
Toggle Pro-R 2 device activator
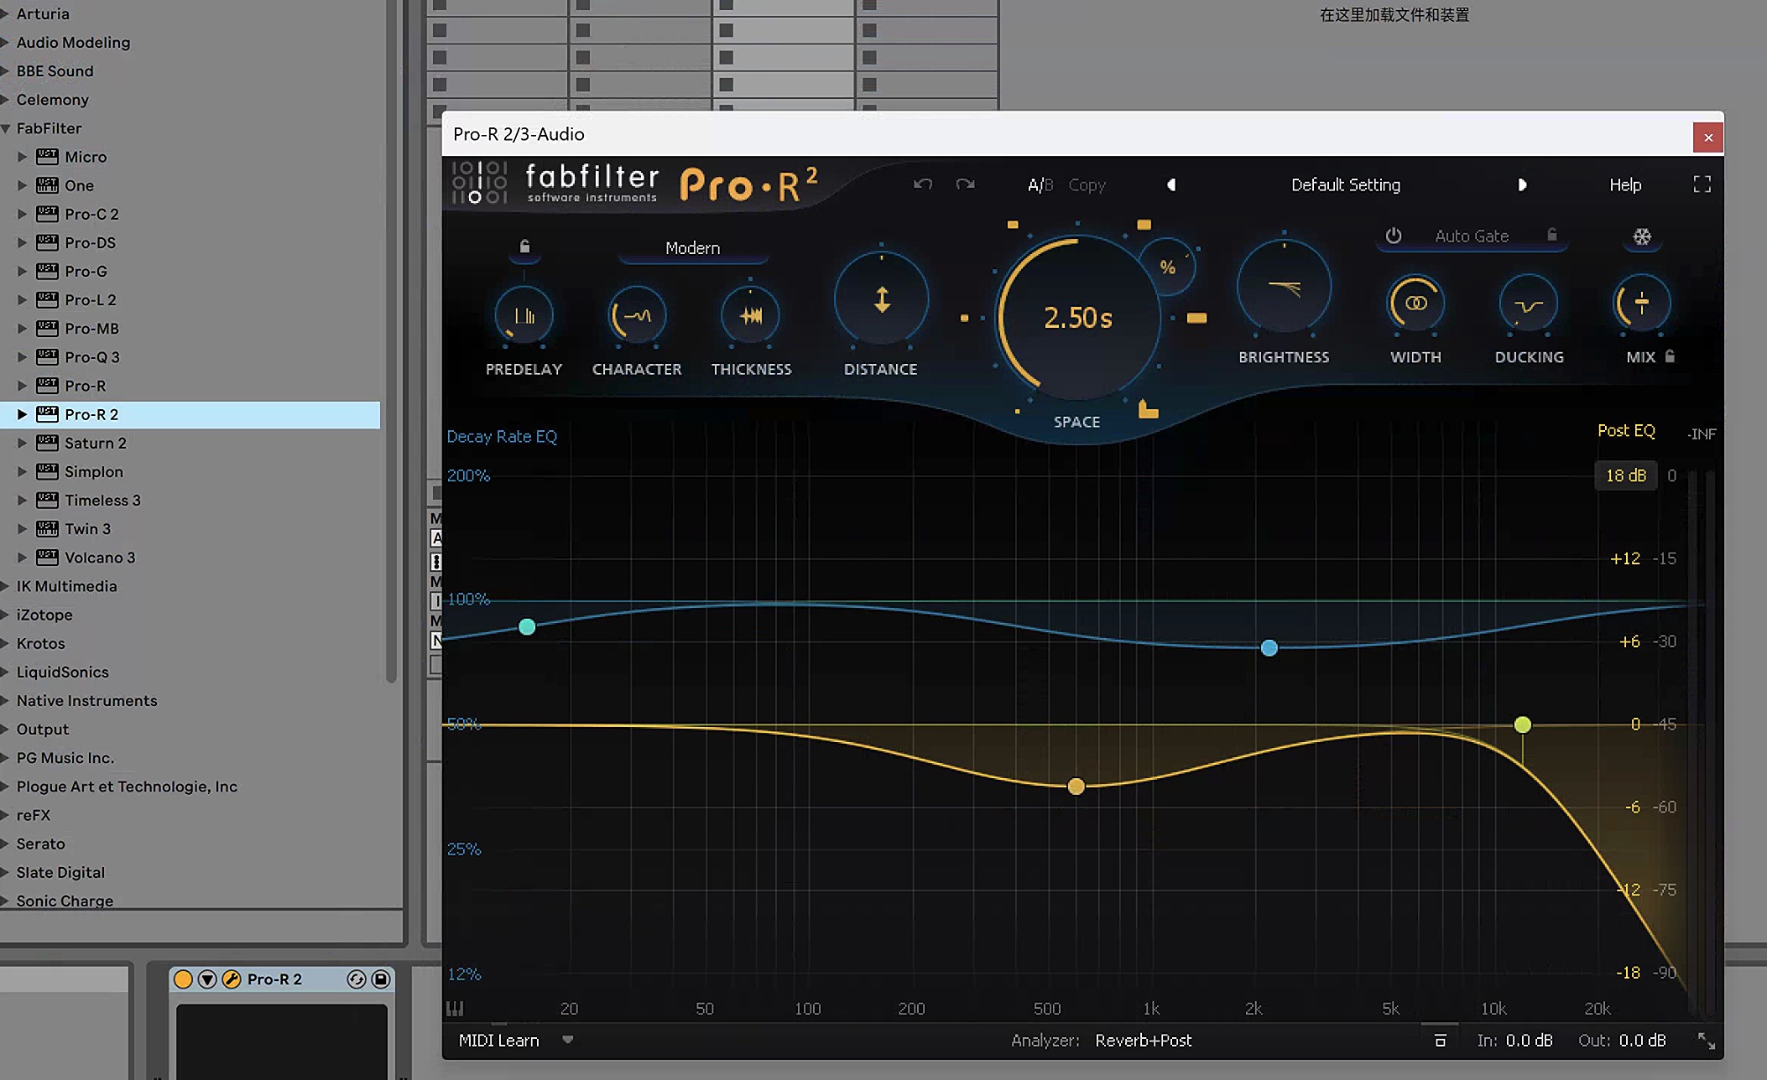[183, 979]
